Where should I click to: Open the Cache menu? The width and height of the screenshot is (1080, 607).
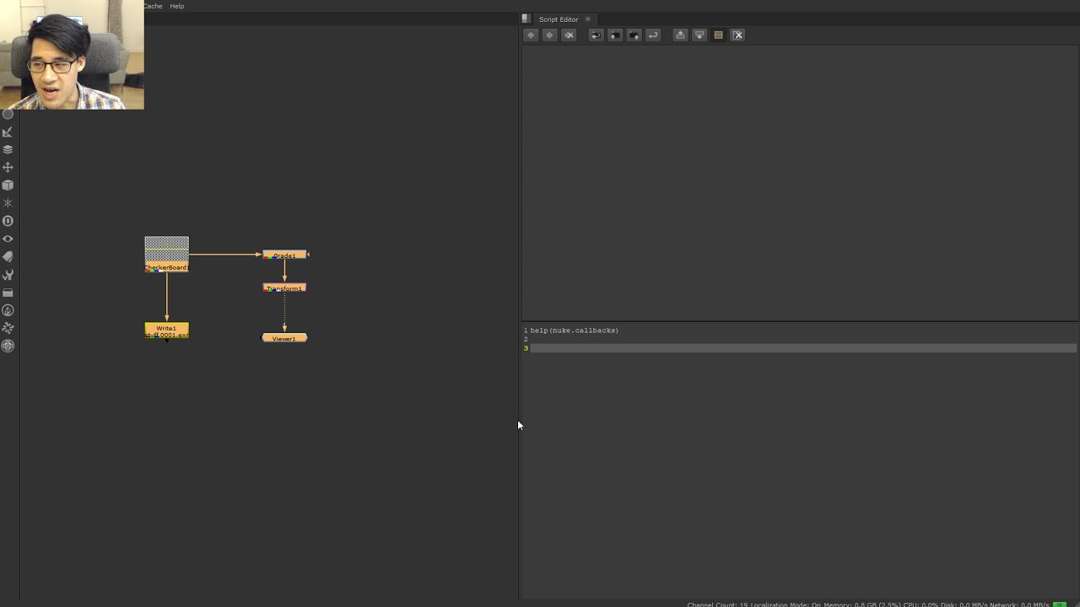153,6
